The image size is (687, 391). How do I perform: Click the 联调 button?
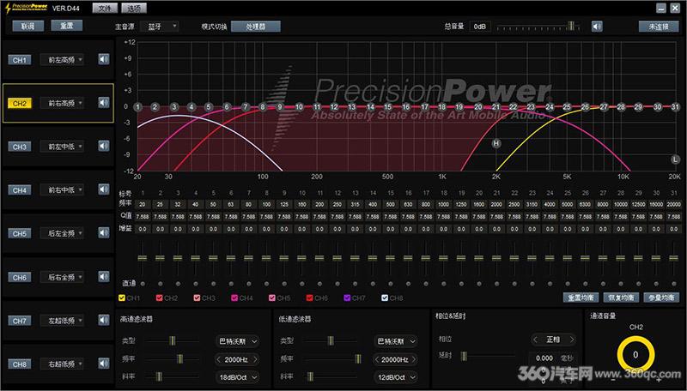pyautogui.click(x=28, y=27)
